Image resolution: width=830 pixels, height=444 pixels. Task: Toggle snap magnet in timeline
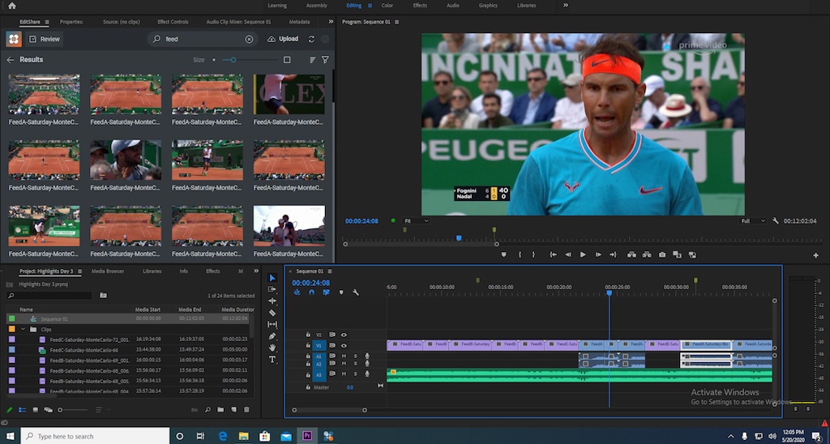click(x=312, y=292)
